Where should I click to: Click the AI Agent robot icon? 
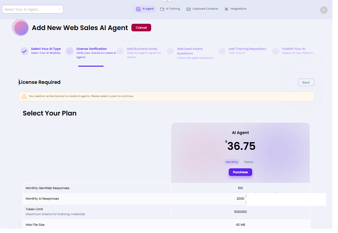pyautogui.click(x=139, y=9)
